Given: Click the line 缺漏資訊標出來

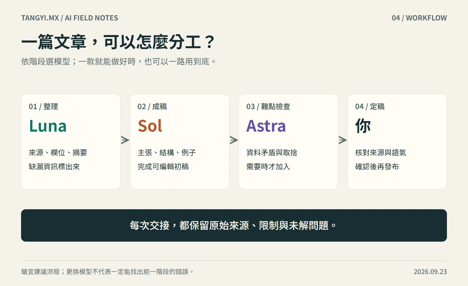Looking at the screenshot, I should [x=54, y=167].
